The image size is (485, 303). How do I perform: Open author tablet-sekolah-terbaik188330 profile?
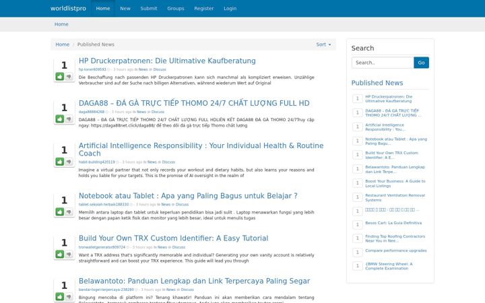tap(104, 205)
